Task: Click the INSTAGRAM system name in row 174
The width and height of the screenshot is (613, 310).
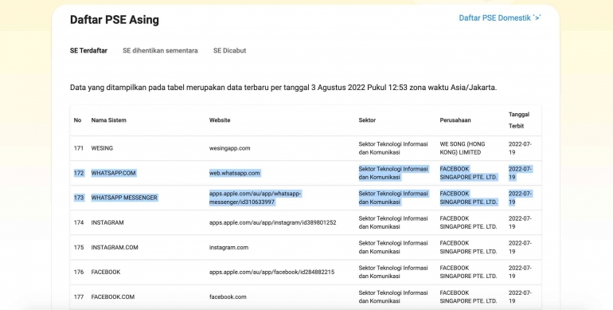Action: pyautogui.click(x=107, y=222)
